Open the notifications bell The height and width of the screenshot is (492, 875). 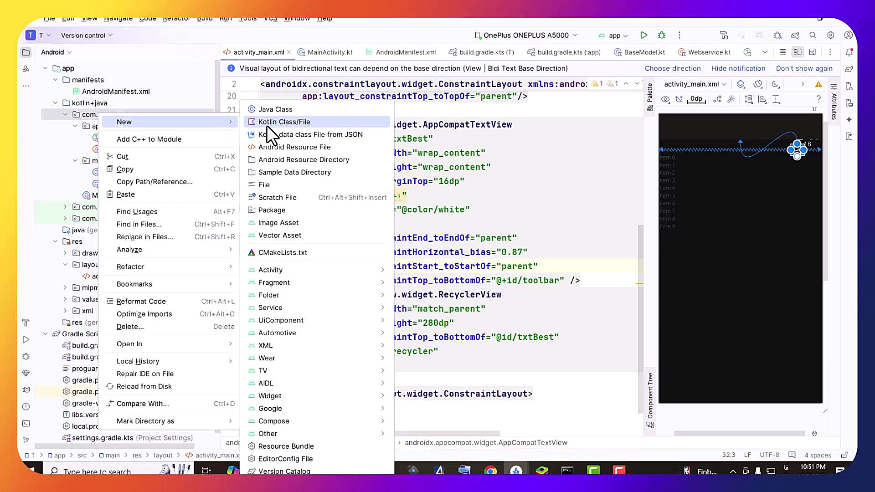[x=849, y=52]
